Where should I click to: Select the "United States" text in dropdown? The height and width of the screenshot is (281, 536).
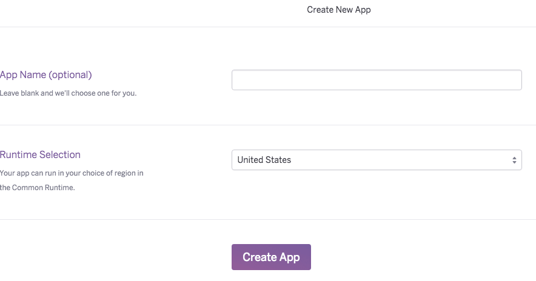pyautogui.click(x=264, y=160)
